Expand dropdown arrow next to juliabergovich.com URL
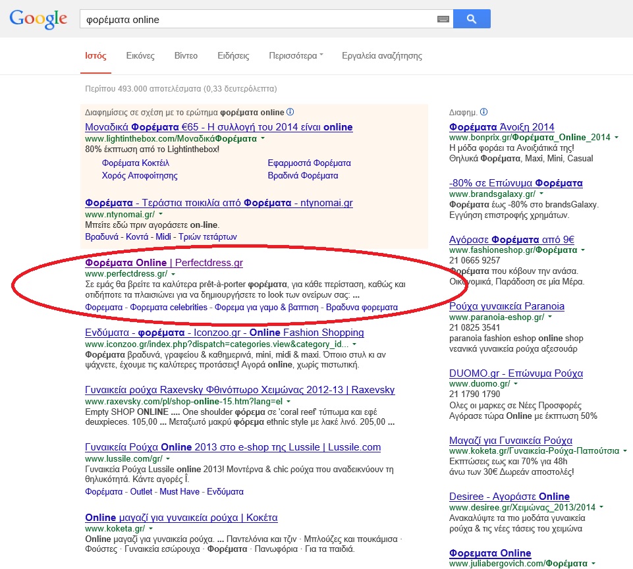The height and width of the screenshot is (569, 633). tap(593, 563)
